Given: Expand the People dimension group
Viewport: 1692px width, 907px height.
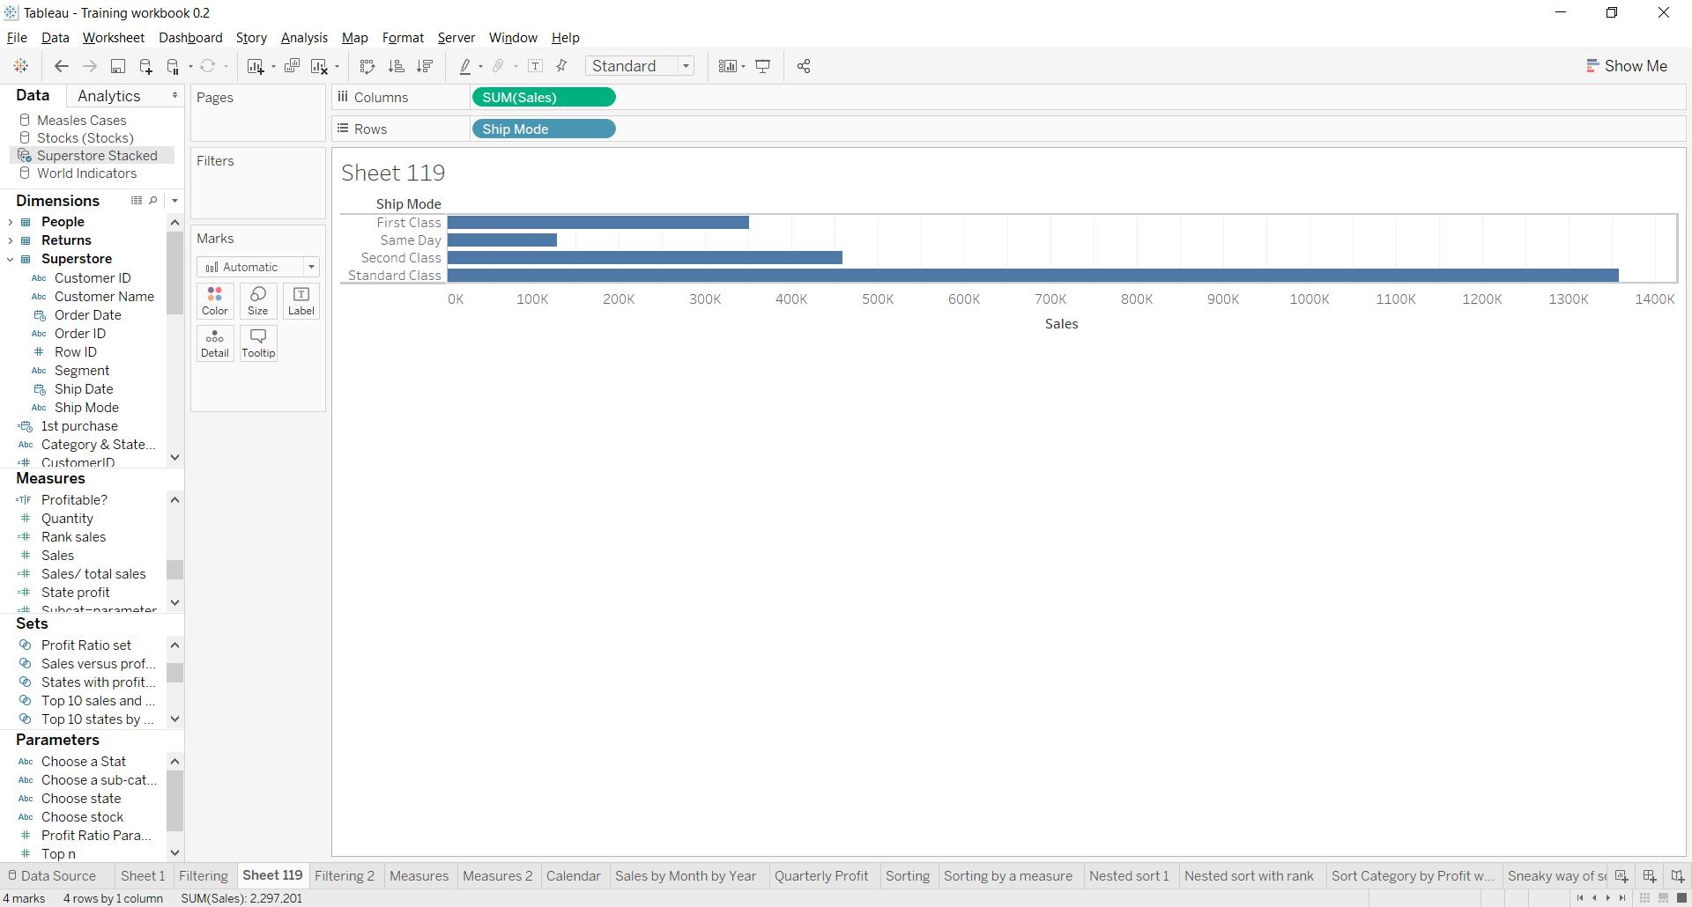Looking at the screenshot, I should coord(11,221).
